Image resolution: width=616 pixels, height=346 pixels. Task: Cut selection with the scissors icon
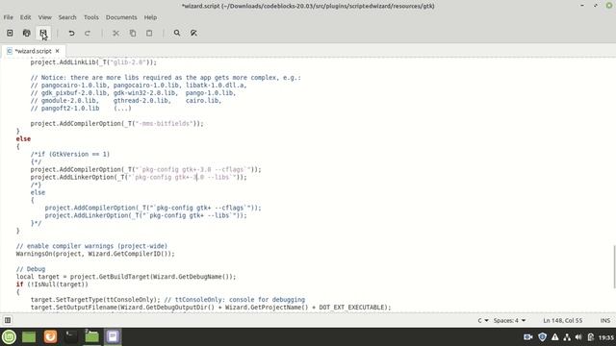pyautogui.click(x=115, y=33)
